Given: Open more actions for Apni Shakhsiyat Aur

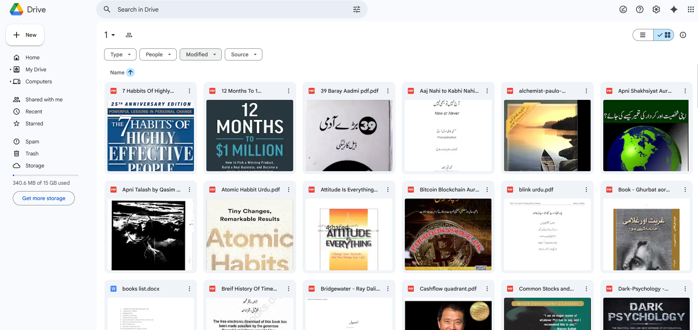Looking at the screenshot, I should (685, 91).
